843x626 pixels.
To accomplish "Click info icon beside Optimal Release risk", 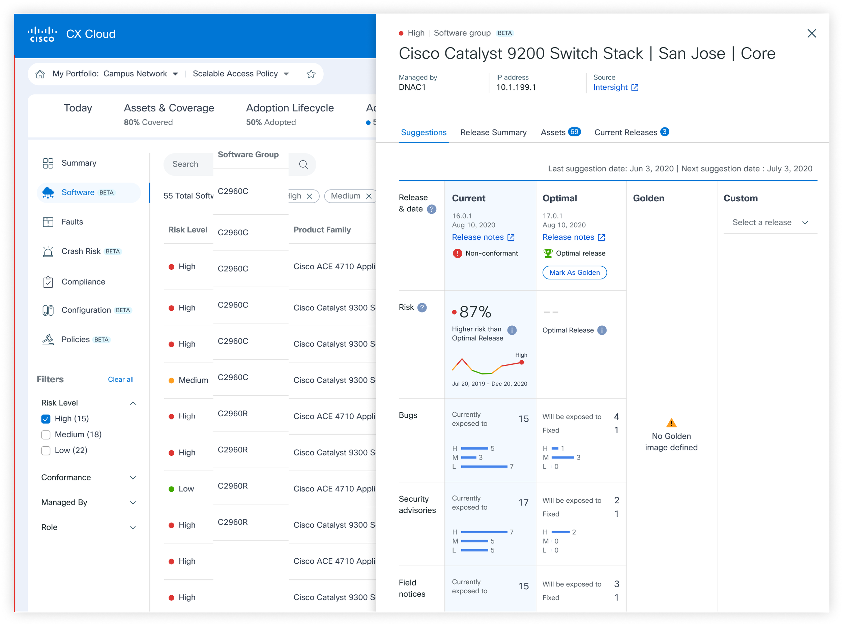I will tap(602, 330).
